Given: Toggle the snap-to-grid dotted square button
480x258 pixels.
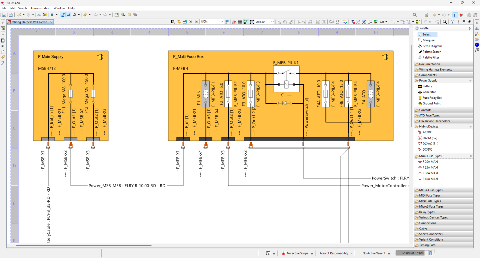Looking at the screenshot, I should coord(234,22).
